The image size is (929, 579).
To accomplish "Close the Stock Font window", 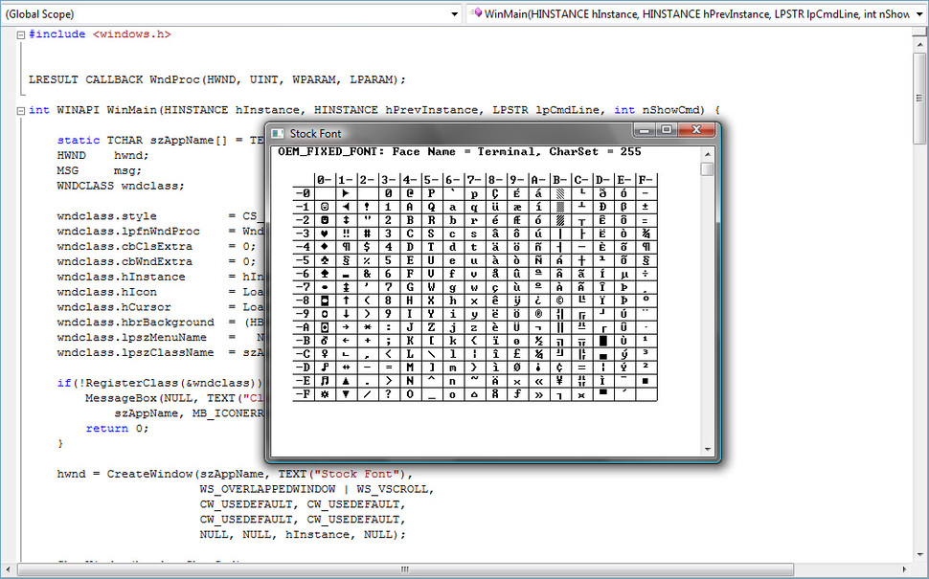I will (696, 129).
